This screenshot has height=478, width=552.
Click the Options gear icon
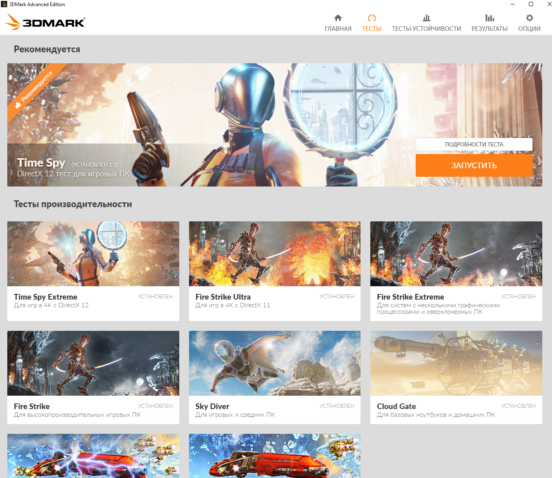[529, 18]
